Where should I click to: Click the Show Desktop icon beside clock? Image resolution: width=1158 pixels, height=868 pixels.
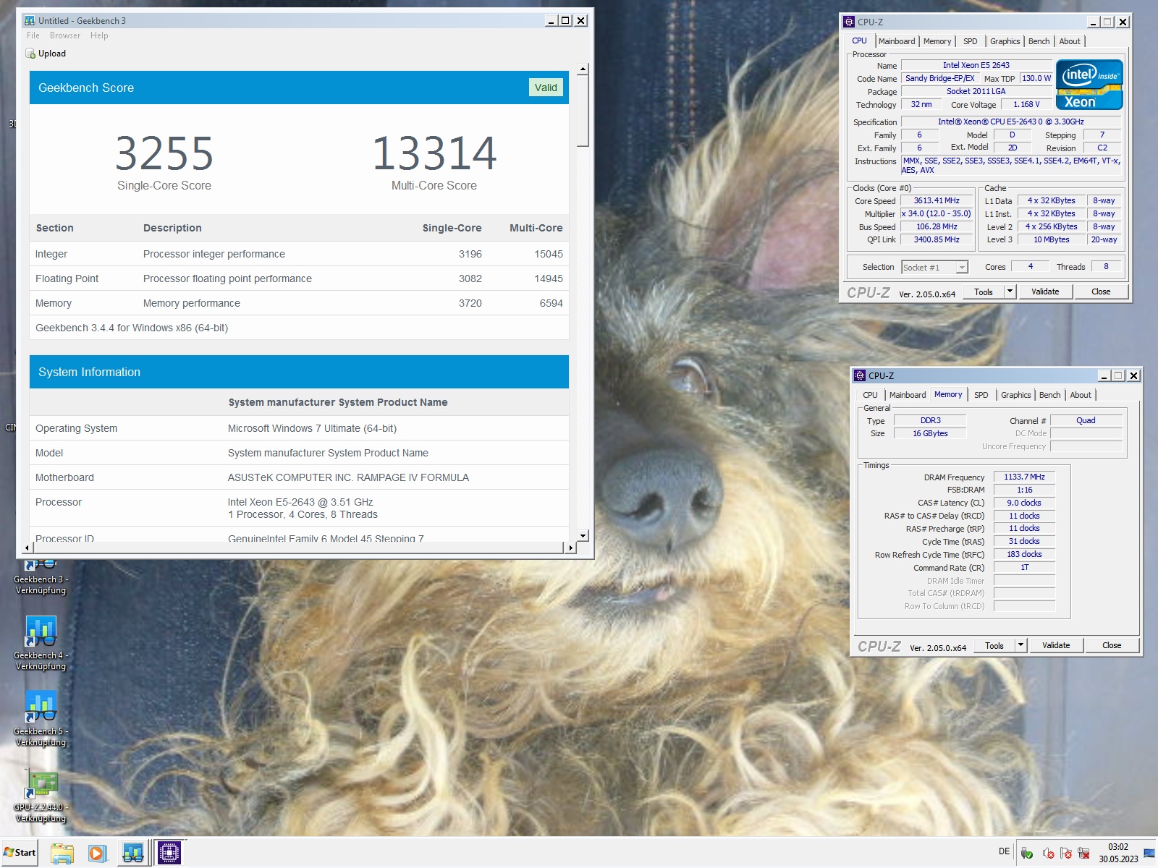[x=1149, y=854]
